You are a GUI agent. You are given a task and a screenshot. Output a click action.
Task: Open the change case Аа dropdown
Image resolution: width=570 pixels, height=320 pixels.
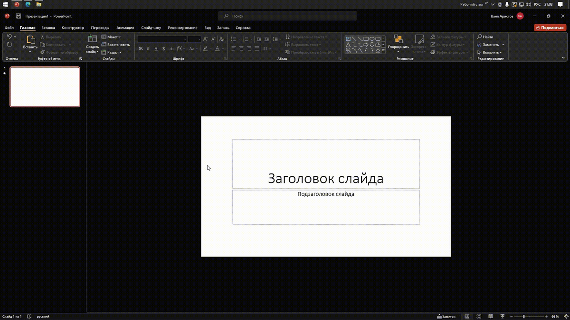pyautogui.click(x=193, y=48)
